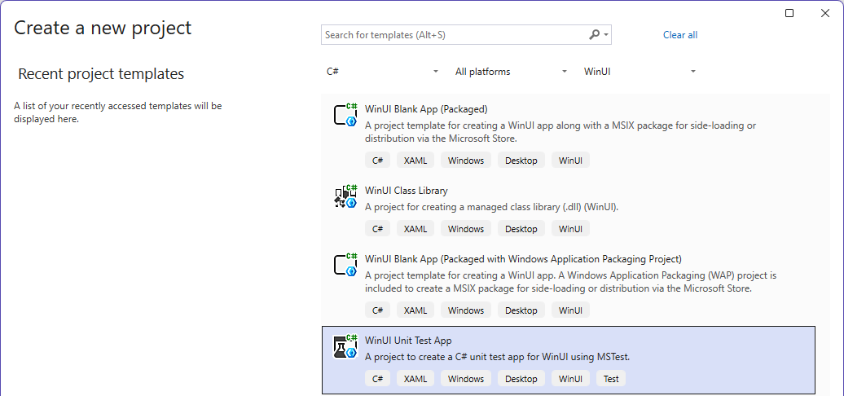Select WinUI Unit Test App template
Image resolution: width=844 pixels, height=396 pixels.
pyautogui.click(x=408, y=341)
